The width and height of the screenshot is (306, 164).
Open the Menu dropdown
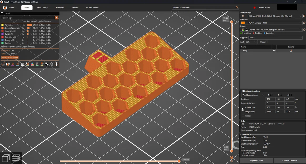click(13, 8)
